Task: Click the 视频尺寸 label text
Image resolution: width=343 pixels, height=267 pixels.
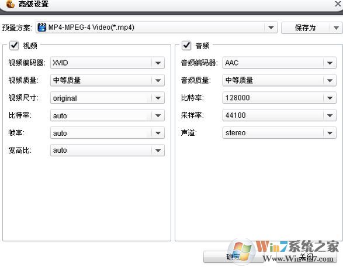Action: pyautogui.click(x=23, y=98)
